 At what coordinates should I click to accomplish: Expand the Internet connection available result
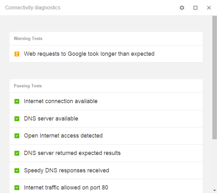pyautogui.click(x=106, y=101)
